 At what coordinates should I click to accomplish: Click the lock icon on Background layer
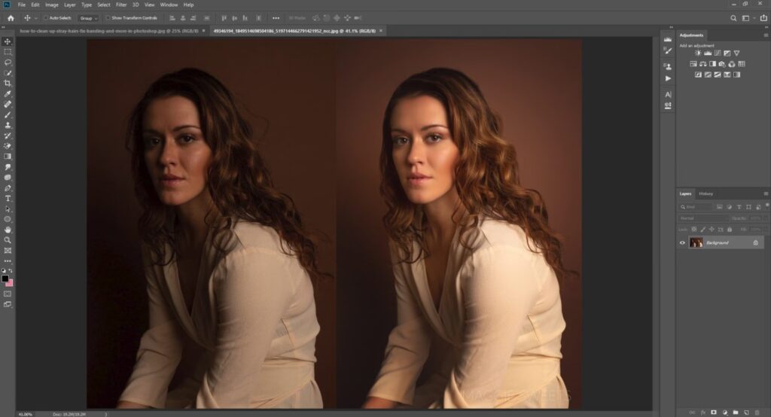point(755,242)
